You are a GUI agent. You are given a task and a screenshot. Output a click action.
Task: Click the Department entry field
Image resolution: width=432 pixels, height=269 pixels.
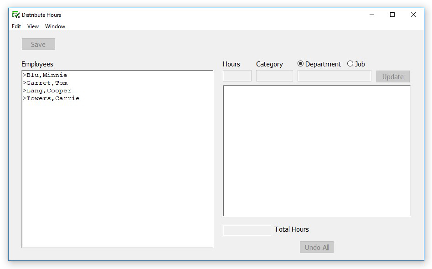click(334, 76)
